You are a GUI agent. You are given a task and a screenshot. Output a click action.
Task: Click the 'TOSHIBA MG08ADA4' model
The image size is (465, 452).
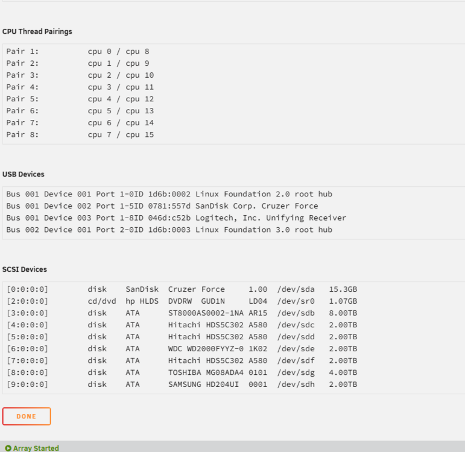tap(206, 372)
